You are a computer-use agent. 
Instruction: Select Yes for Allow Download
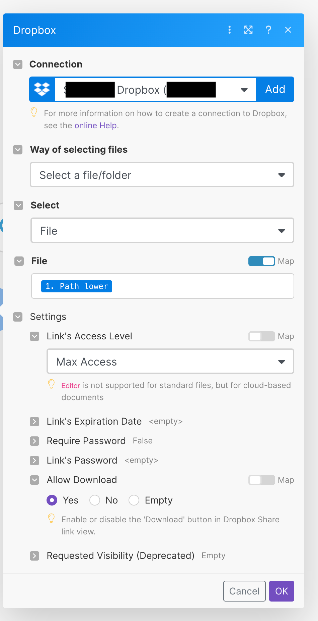(52, 500)
